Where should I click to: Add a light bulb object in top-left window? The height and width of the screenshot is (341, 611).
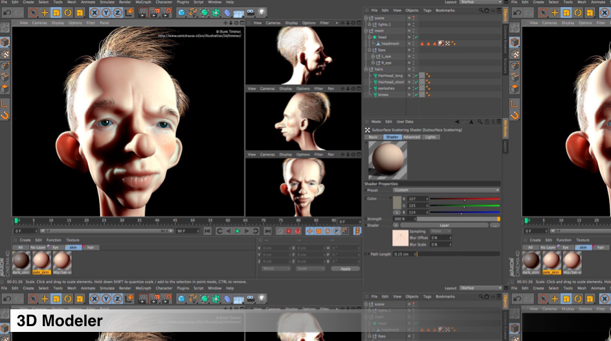click(262, 13)
